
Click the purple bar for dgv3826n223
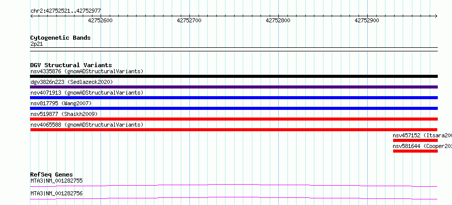(234, 87)
